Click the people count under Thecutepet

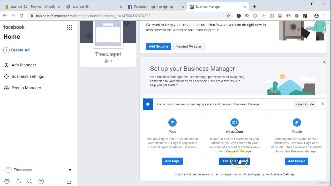pyautogui.click(x=108, y=61)
